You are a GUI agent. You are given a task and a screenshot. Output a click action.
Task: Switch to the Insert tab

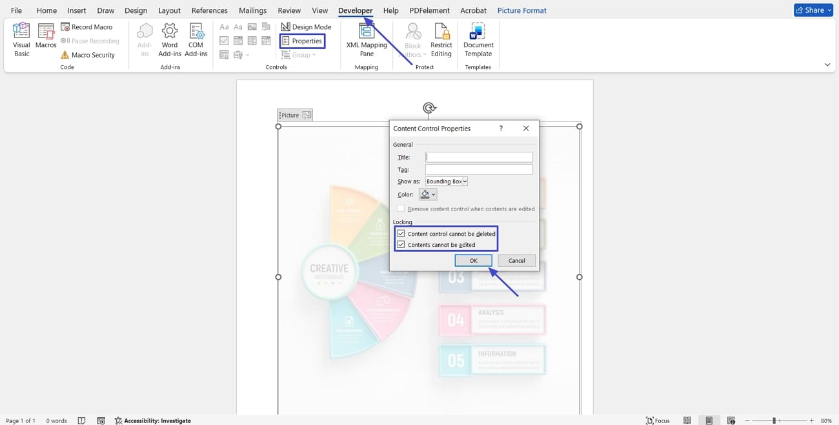pos(77,10)
